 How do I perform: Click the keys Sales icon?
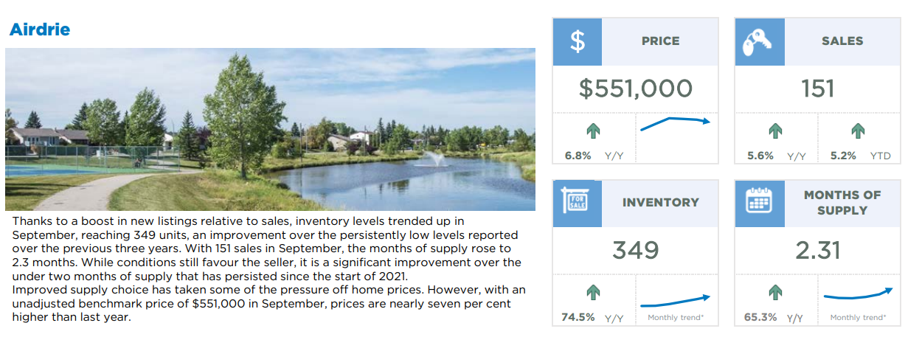click(759, 42)
